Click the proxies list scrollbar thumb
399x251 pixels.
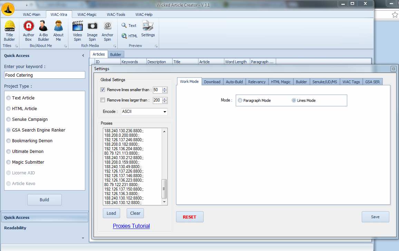(164, 189)
